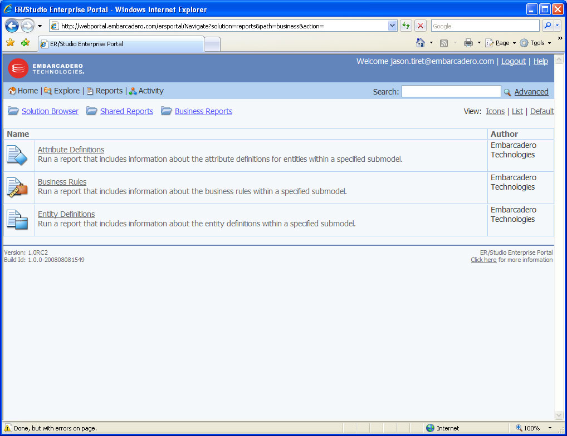Screen dimensions: 567x436
Task: Click the Logout link
Action: pos(513,61)
